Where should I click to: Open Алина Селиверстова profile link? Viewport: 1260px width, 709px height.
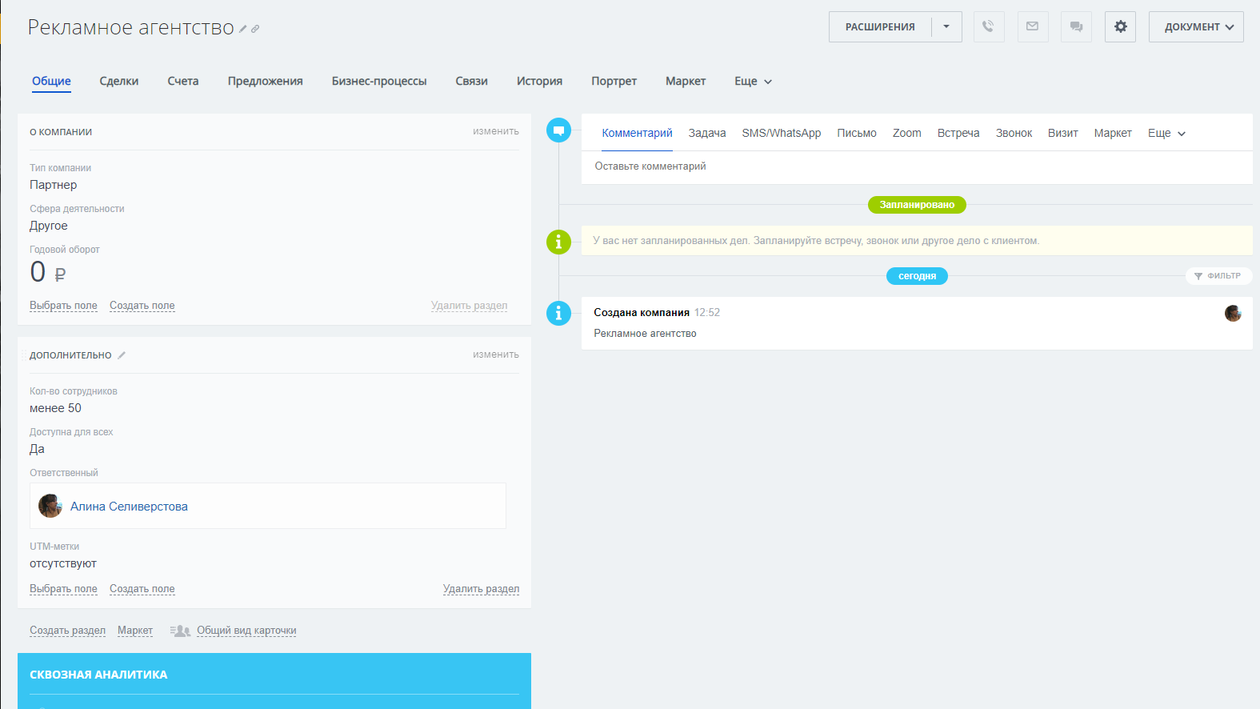(x=129, y=507)
